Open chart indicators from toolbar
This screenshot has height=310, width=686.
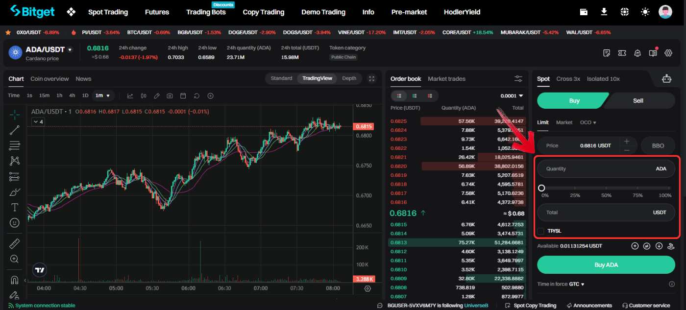tap(130, 95)
